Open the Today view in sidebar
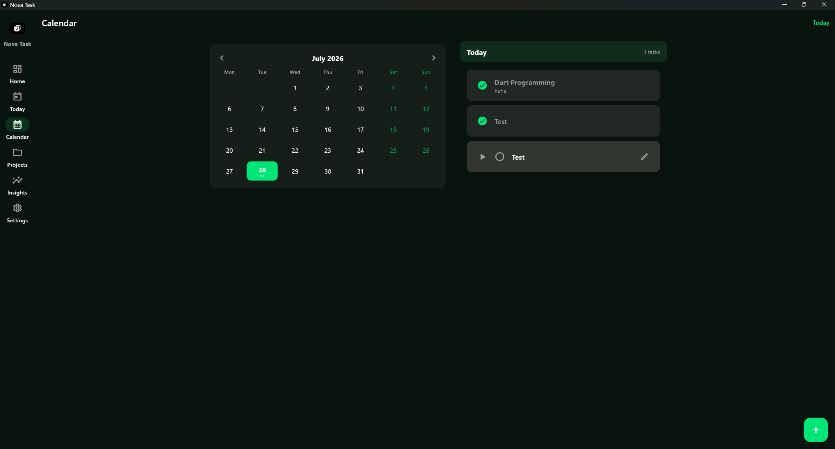The width and height of the screenshot is (835, 449). pos(17,97)
